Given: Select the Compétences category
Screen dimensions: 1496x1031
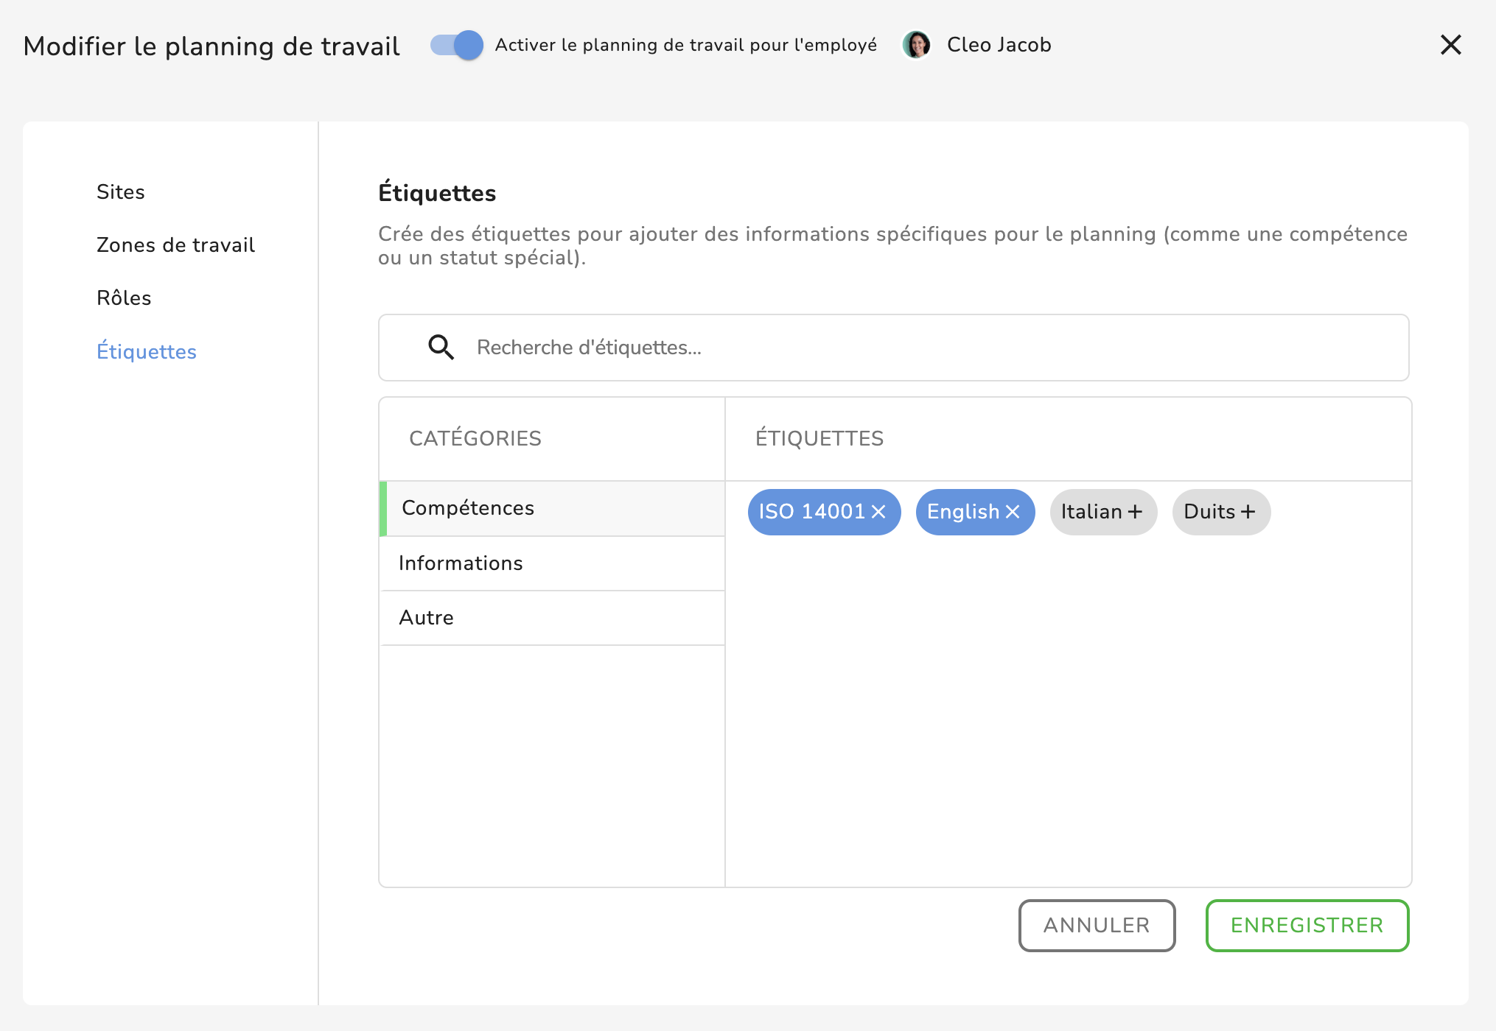Looking at the screenshot, I should pos(468,508).
